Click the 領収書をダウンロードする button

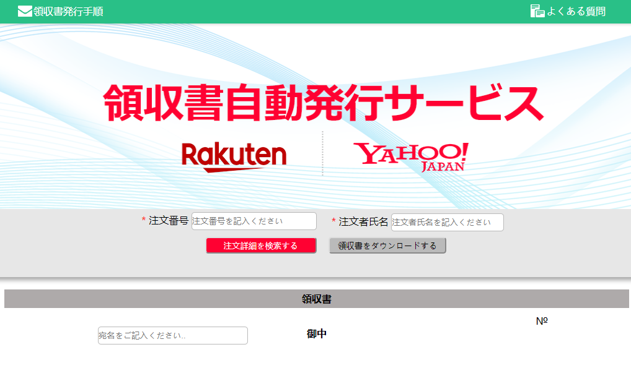click(387, 246)
